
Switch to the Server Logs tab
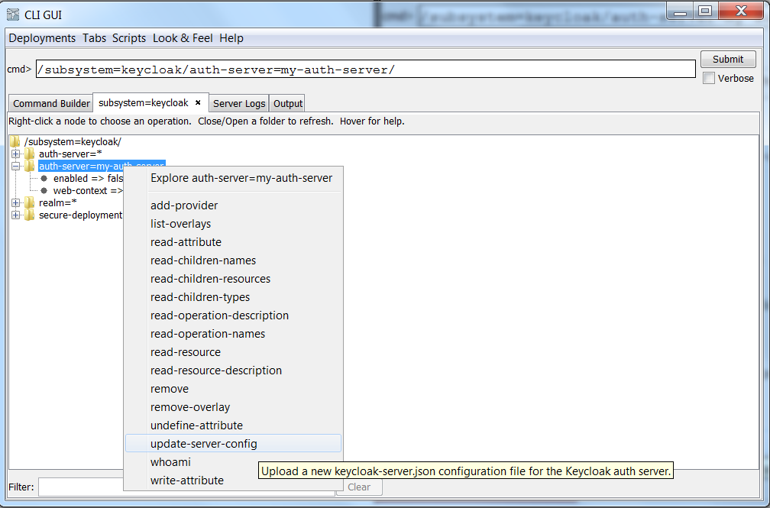(x=239, y=103)
